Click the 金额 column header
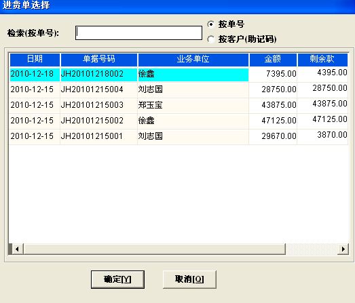 [273, 60]
